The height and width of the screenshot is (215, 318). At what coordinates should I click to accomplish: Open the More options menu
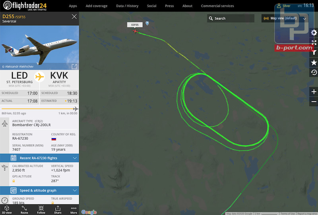pos(74,210)
